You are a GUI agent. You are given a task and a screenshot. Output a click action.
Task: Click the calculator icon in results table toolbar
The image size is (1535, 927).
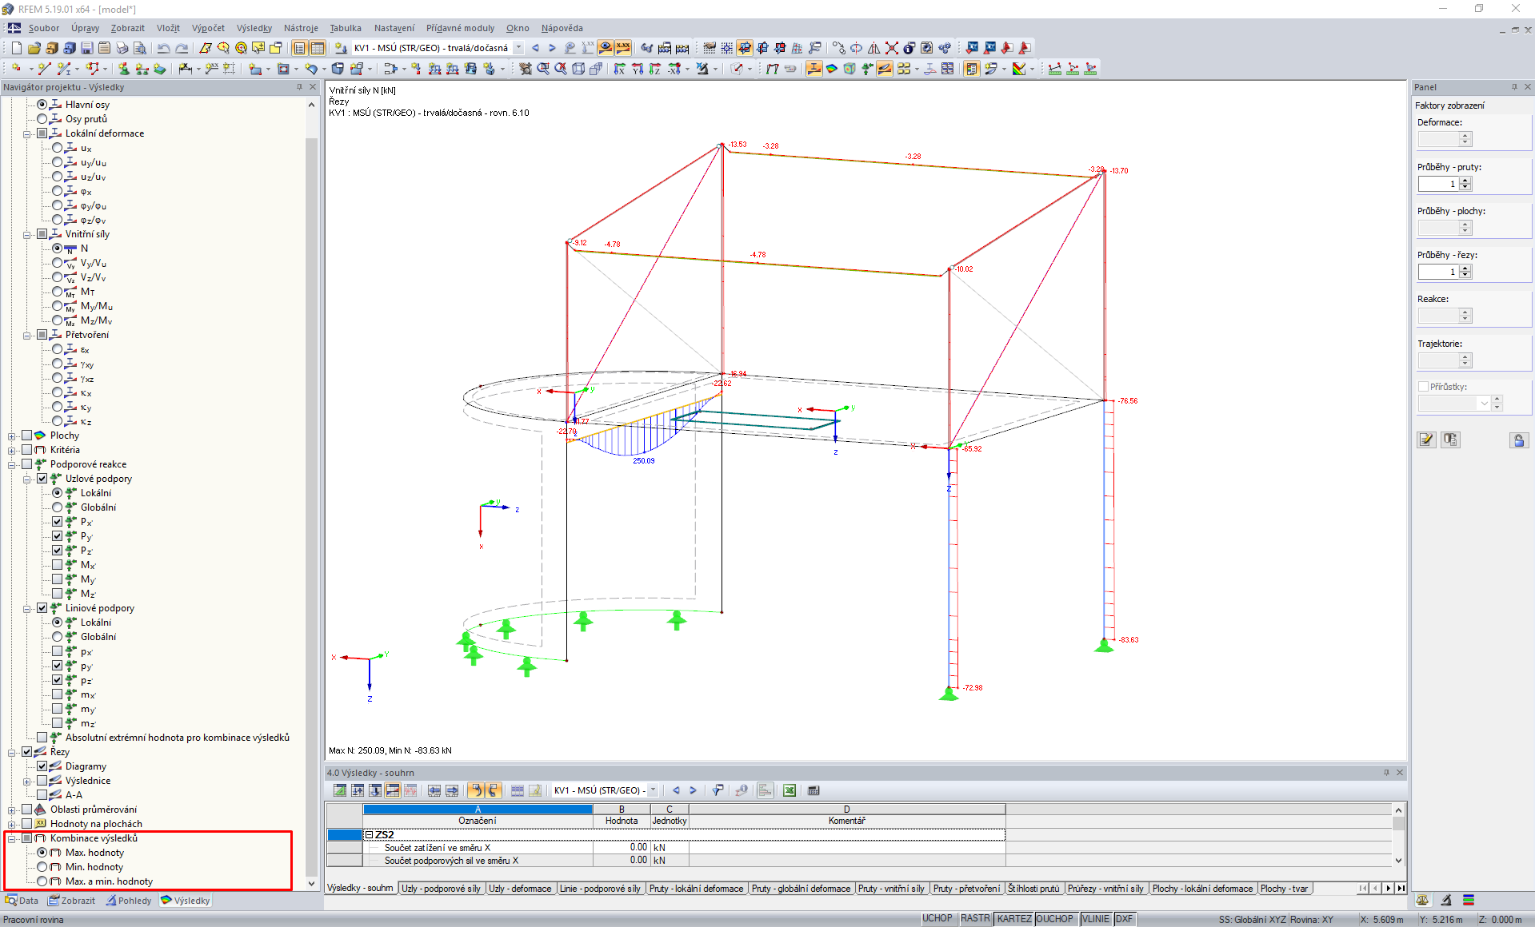coord(813,790)
